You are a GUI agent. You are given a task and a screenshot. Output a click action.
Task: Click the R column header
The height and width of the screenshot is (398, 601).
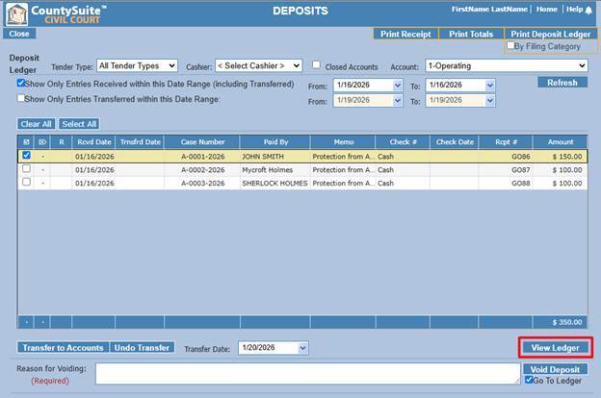(62, 142)
